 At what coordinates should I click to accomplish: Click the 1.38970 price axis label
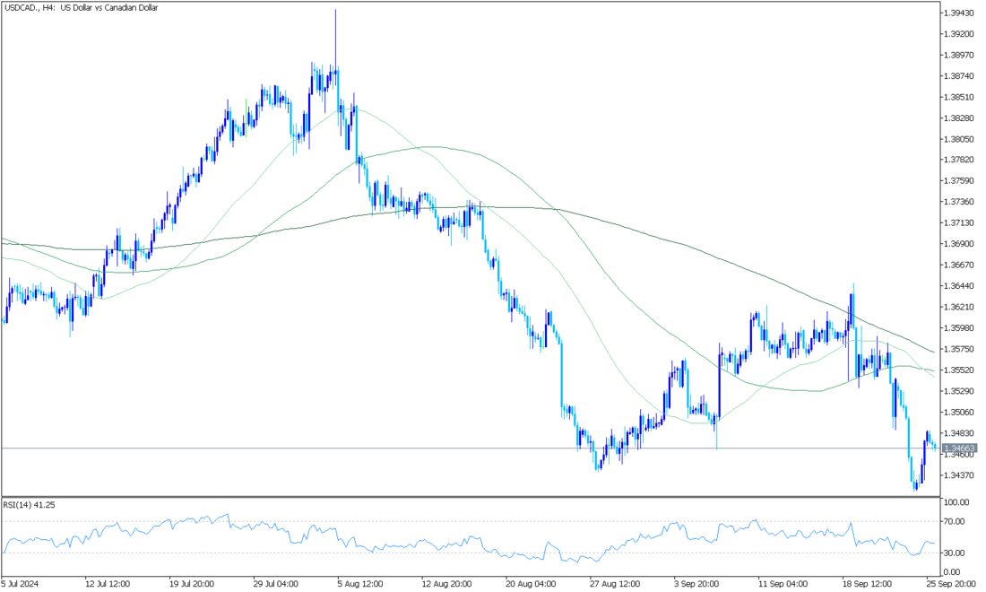coord(959,56)
